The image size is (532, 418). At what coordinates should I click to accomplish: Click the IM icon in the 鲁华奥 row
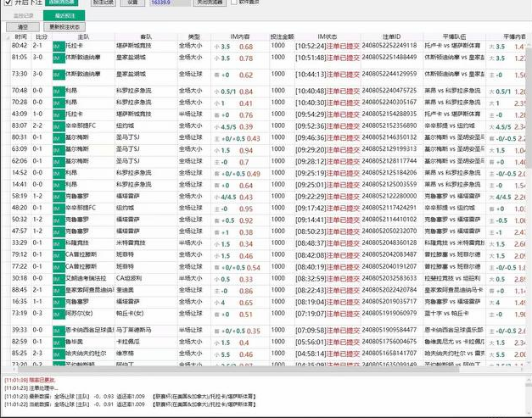click(x=59, y=341)
